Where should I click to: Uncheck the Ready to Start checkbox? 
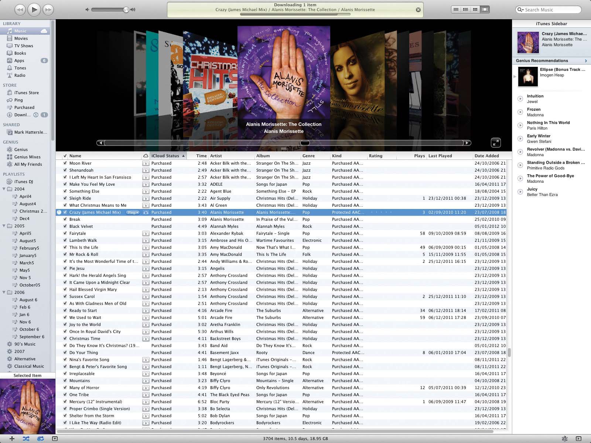65,310
